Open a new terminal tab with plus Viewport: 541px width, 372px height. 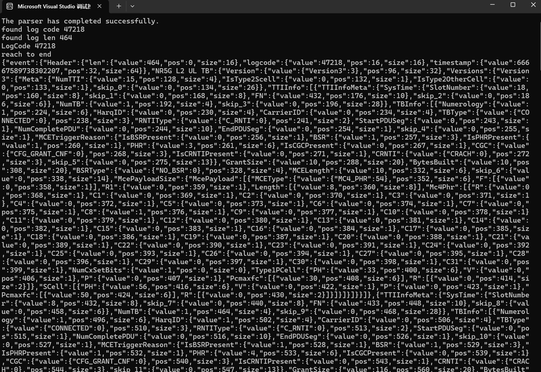click(119, 6)
